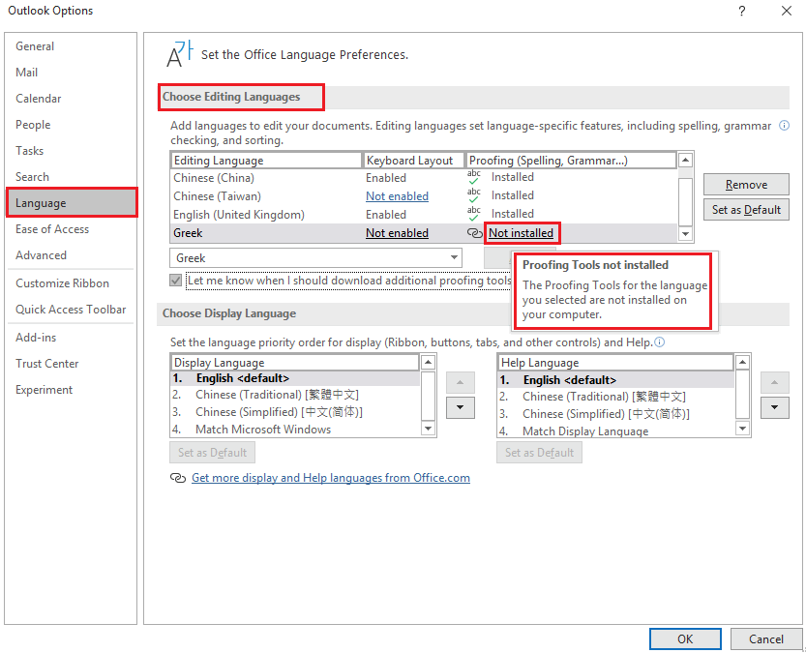Open the Tasks options category
Screen dimensions: 806x653
(29, 151)
